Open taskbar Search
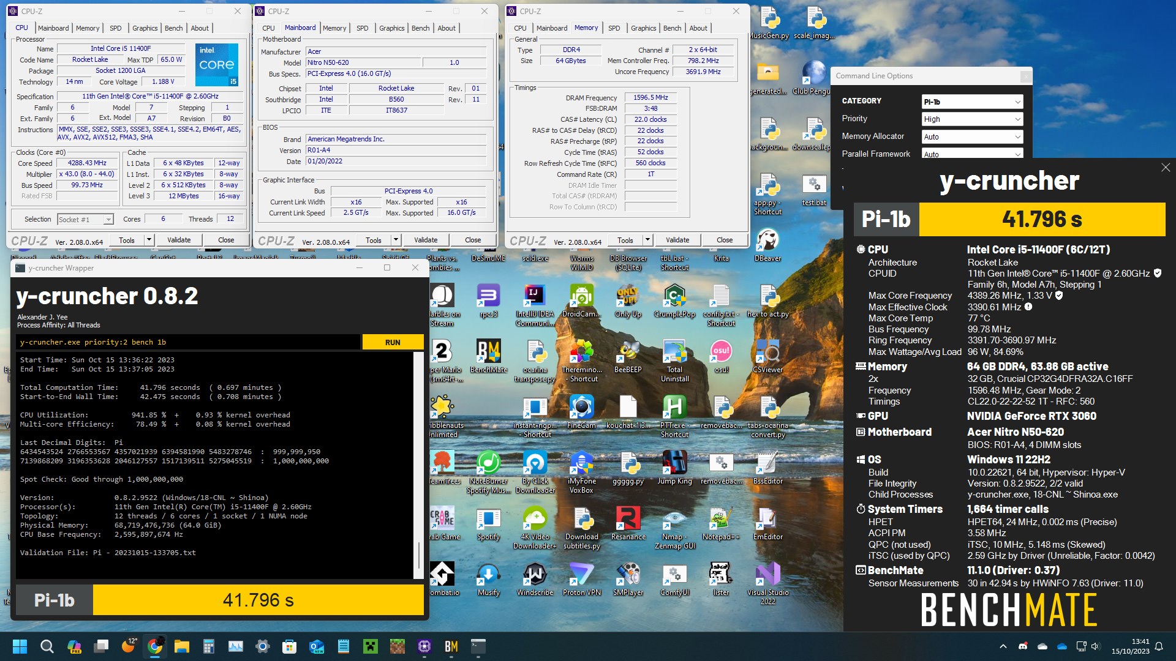This screenshot has height=661, width=1176. 47,646
